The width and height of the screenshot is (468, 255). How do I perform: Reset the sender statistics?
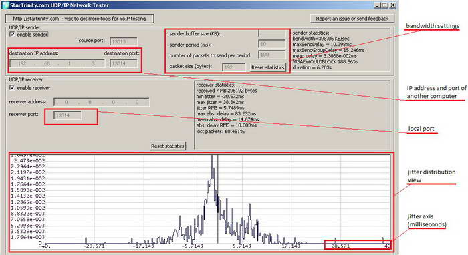267,67
